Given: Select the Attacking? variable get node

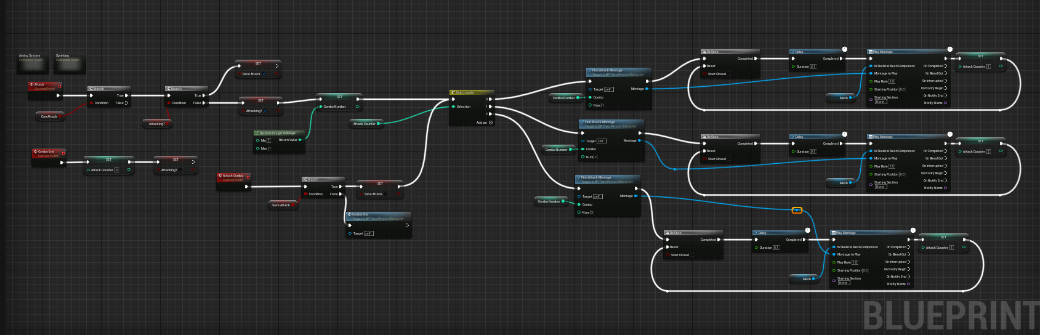Looking at the screenshot, I should [x=158, y=123].
